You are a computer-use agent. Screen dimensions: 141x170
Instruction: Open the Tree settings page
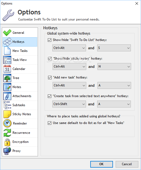[20, 78]
